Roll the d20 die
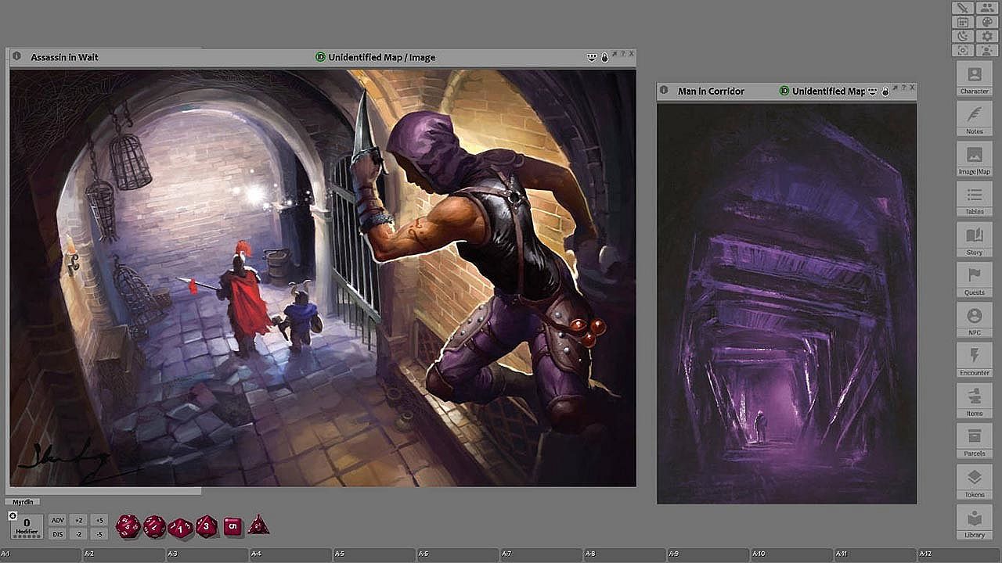1002x563 pixels. (128, 526)
